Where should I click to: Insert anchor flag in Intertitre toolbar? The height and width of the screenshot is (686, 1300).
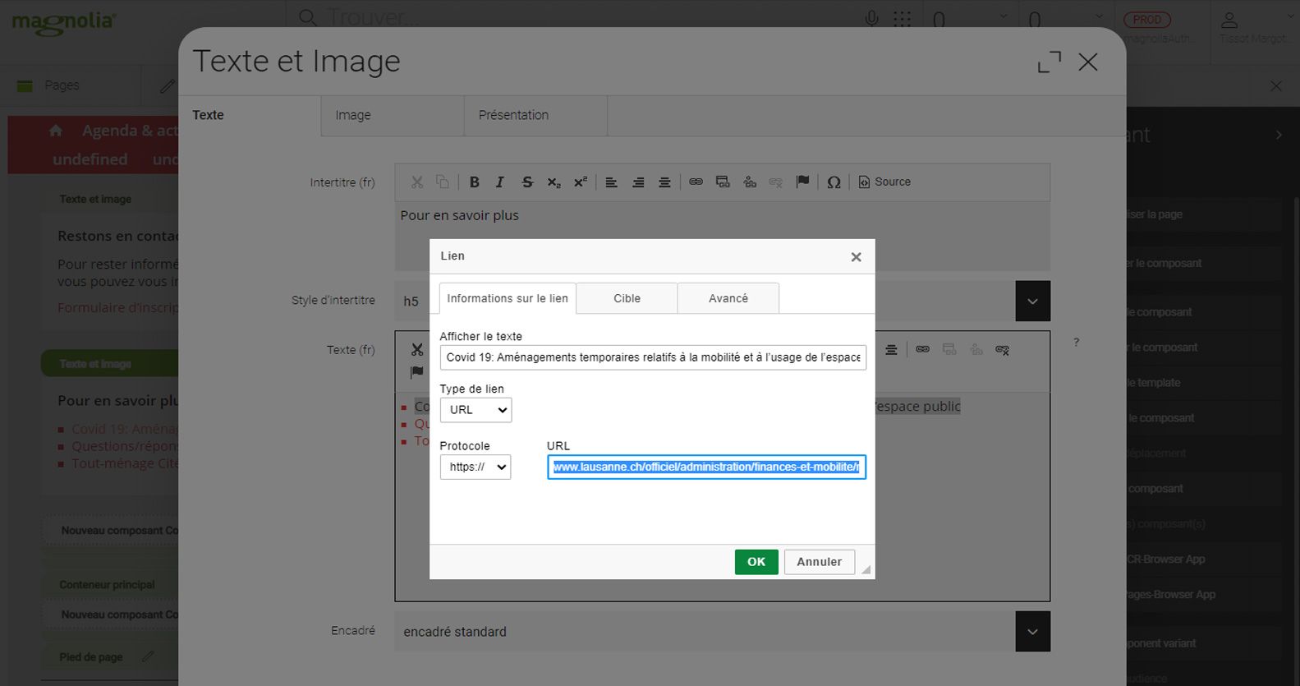pos(802,182)
